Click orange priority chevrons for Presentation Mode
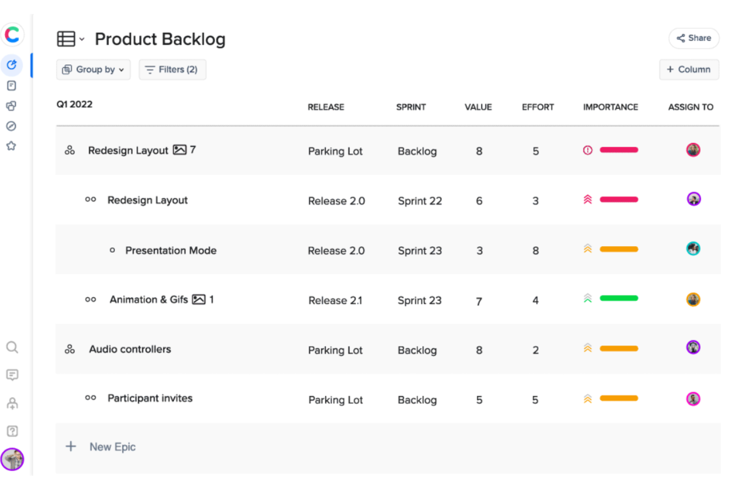 click(588, 249)
